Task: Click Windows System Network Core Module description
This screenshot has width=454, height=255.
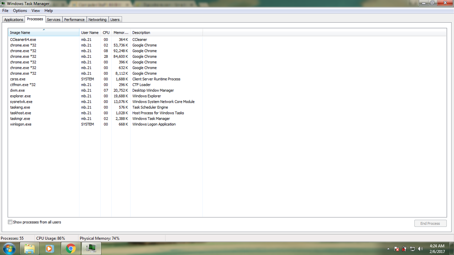Action: tap(164, 102)
